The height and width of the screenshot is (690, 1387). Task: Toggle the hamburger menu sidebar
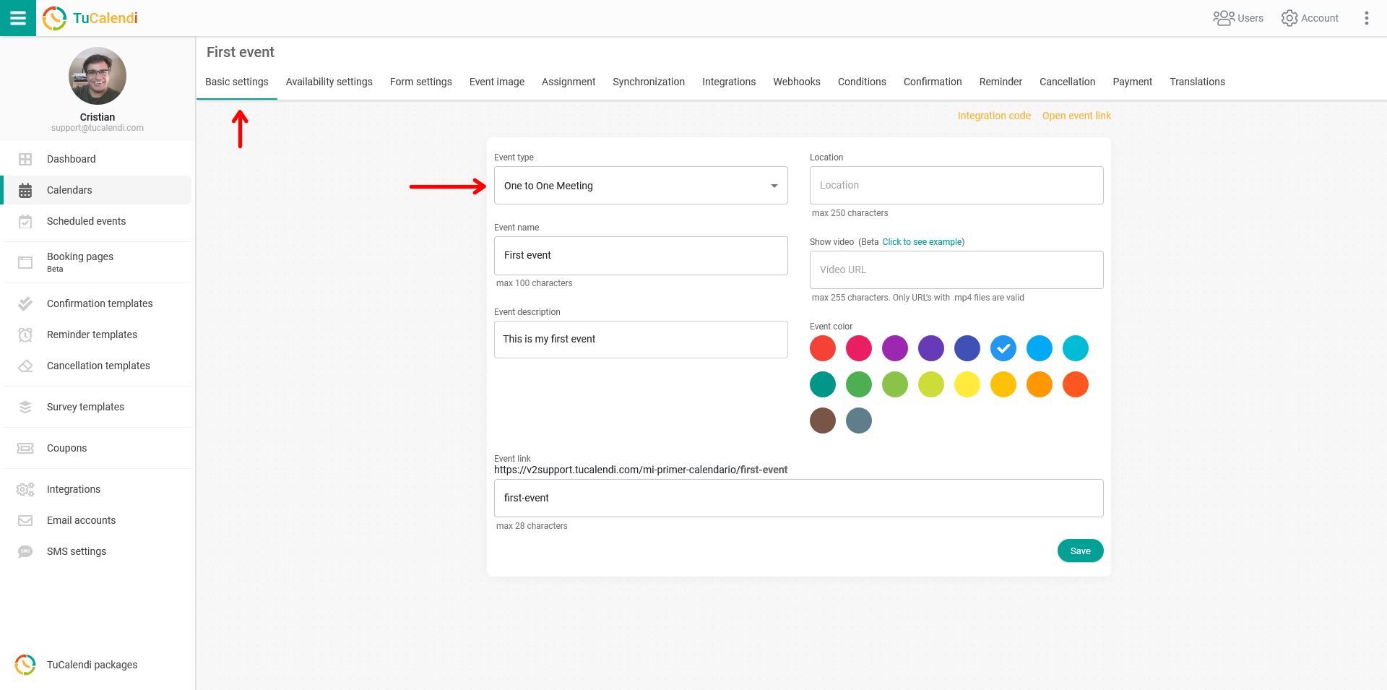click(18, 18)
